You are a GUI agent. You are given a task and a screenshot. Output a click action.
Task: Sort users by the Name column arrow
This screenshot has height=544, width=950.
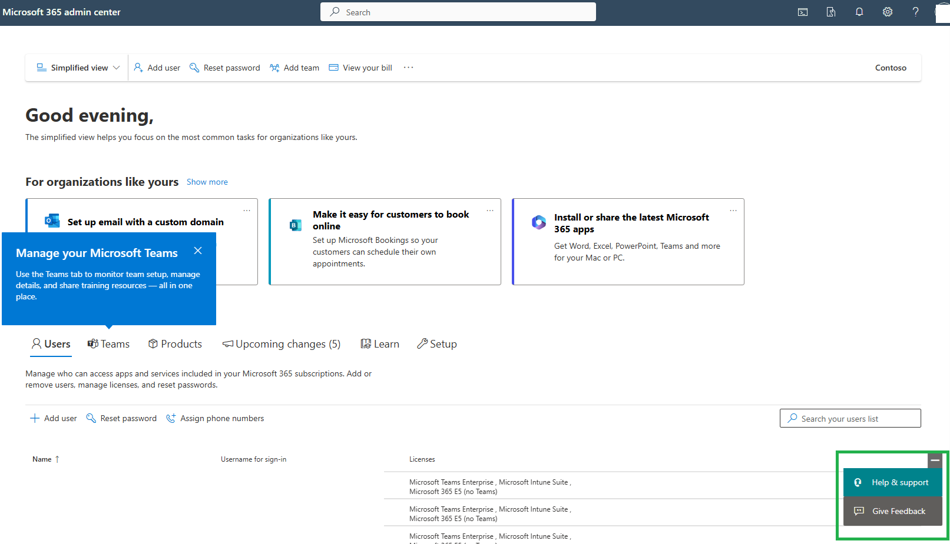pyautogui.click(x=57, y=459)
